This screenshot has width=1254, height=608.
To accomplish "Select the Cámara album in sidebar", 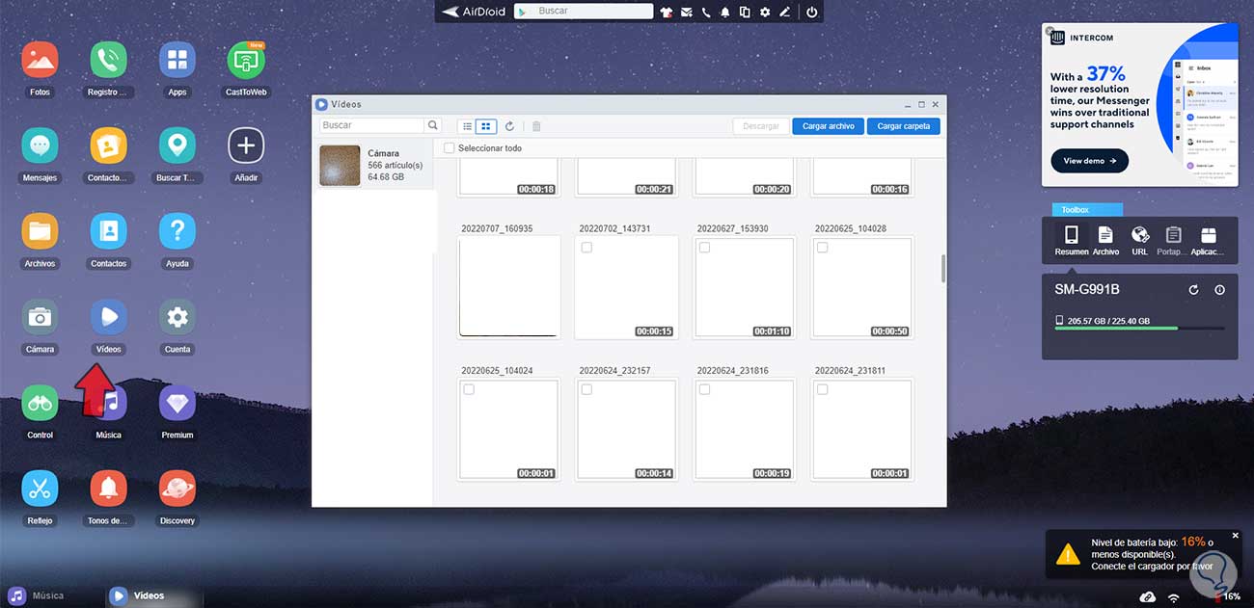I will point(374,165).
